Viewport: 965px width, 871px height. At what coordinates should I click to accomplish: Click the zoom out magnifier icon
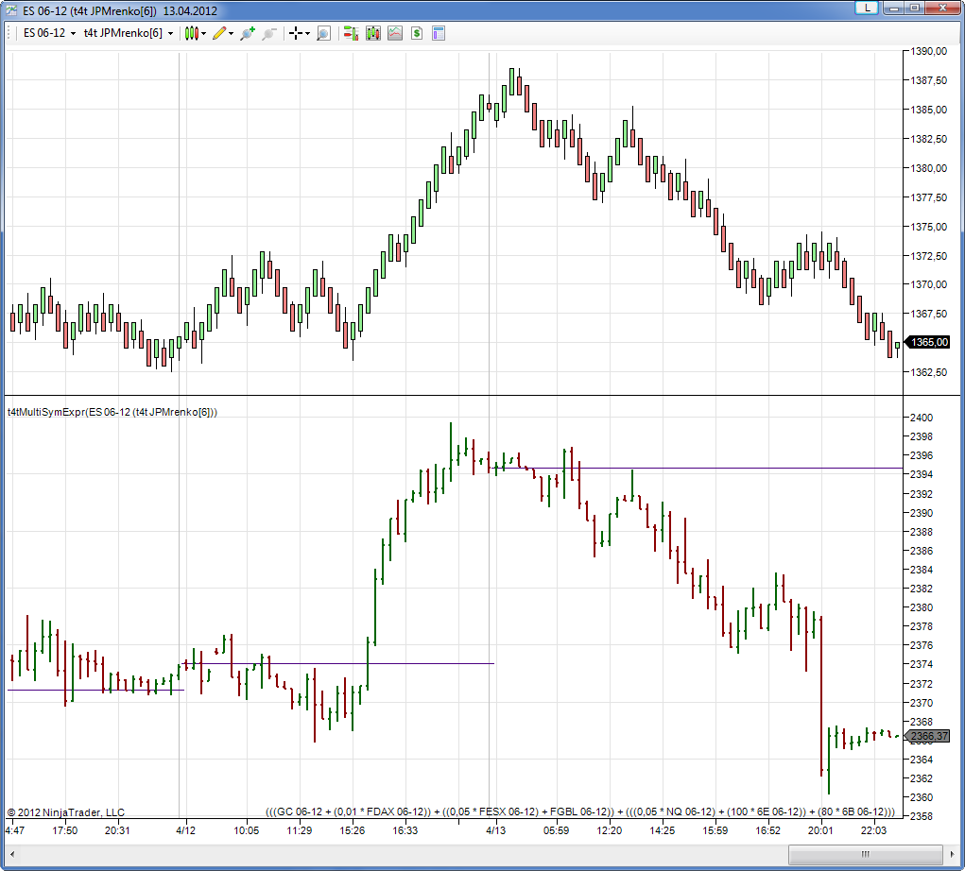pyautogui.click(x=269, y=33)
